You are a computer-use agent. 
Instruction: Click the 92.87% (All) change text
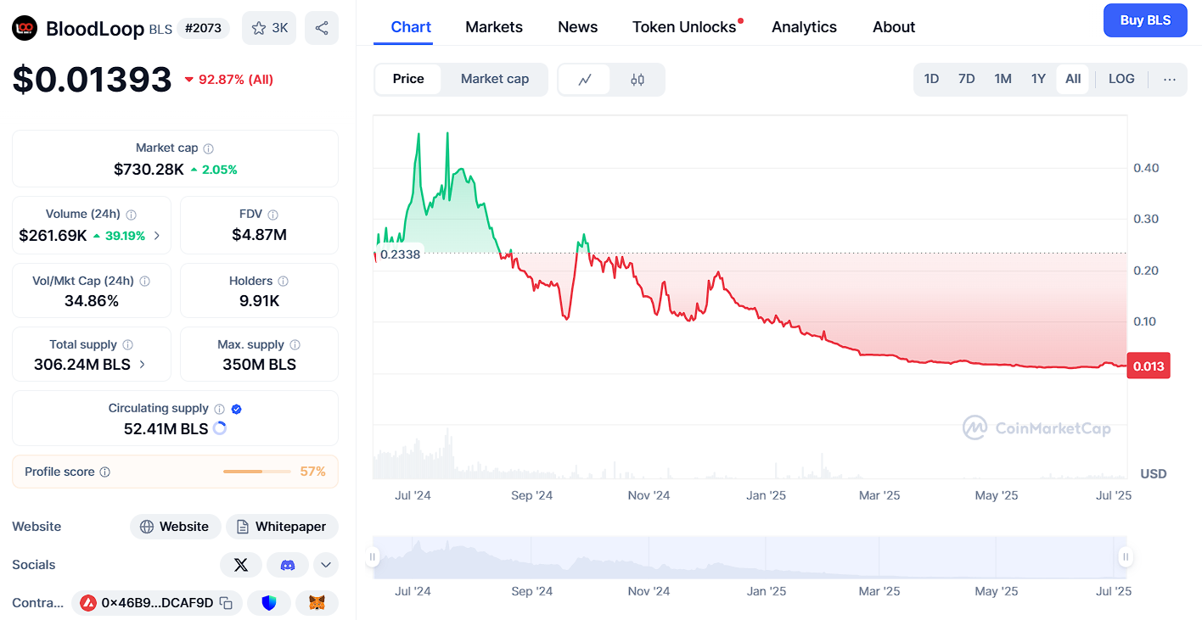(x=235, y=80)
